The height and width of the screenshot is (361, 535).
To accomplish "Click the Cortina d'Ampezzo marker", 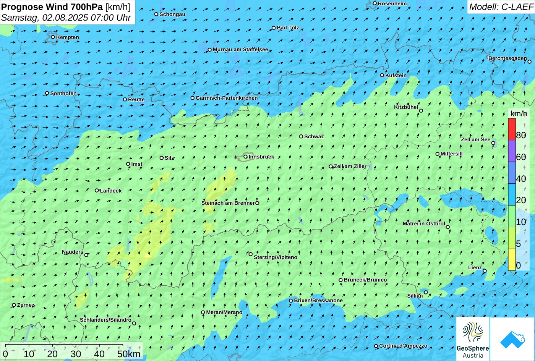I will click(x=376, y=346).
